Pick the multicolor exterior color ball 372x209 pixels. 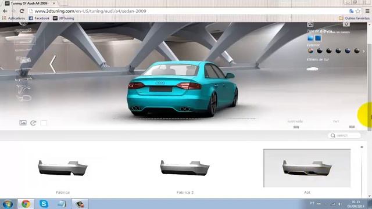click(x=310, y=51)
